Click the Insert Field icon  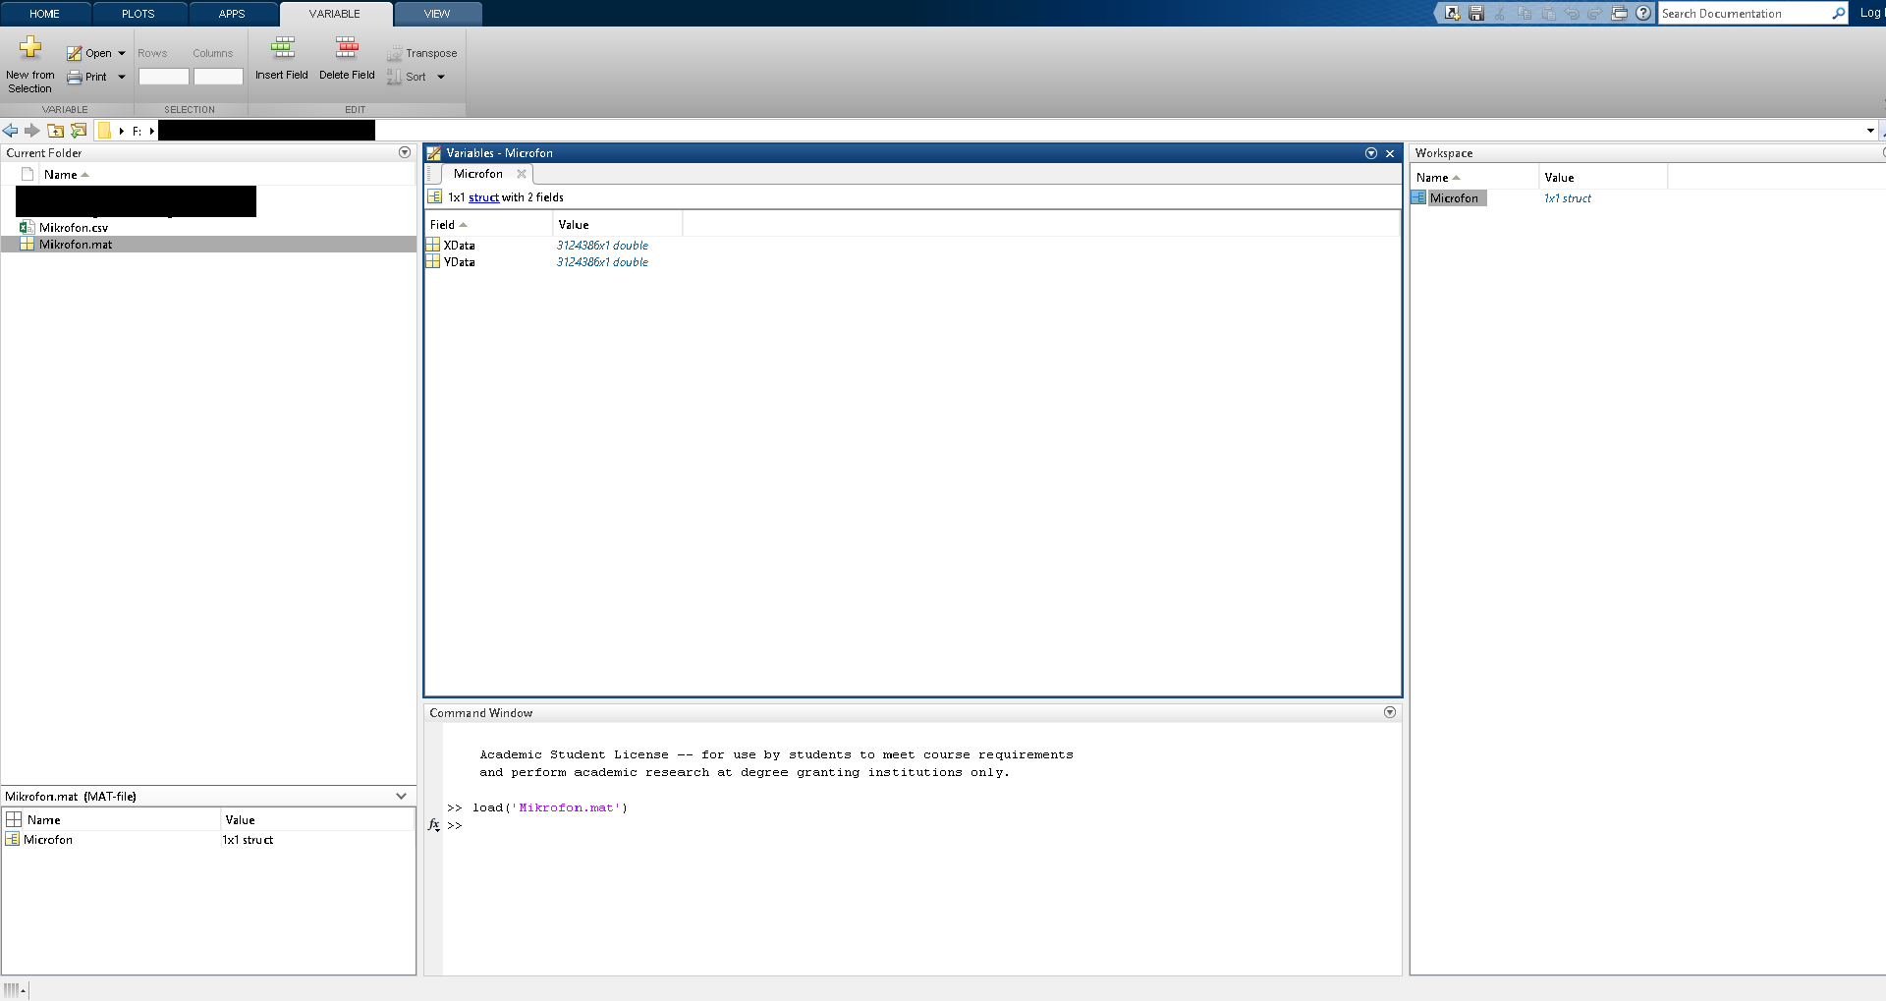click(283, 48)
